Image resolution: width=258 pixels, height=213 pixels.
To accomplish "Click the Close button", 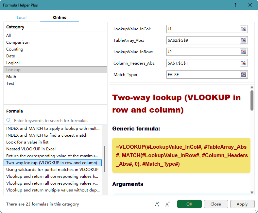I will (x=216, y=204).
